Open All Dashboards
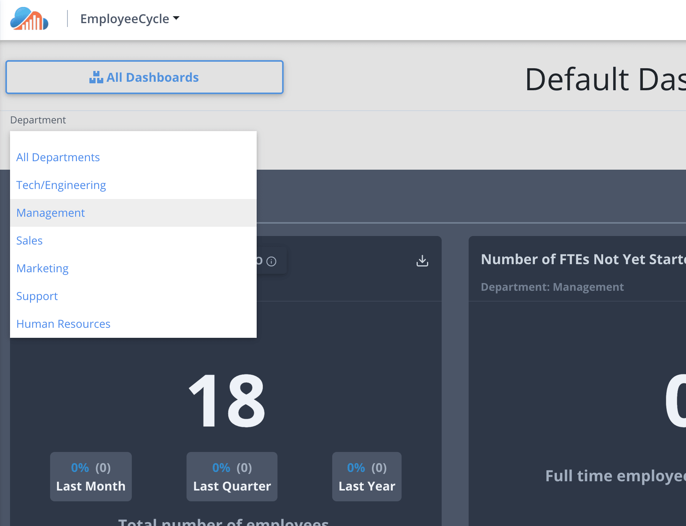 tap(145, 77)
